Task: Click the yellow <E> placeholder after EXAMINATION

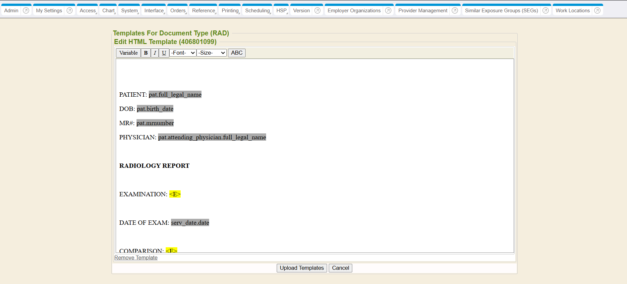Action: [x=175, y=194]
